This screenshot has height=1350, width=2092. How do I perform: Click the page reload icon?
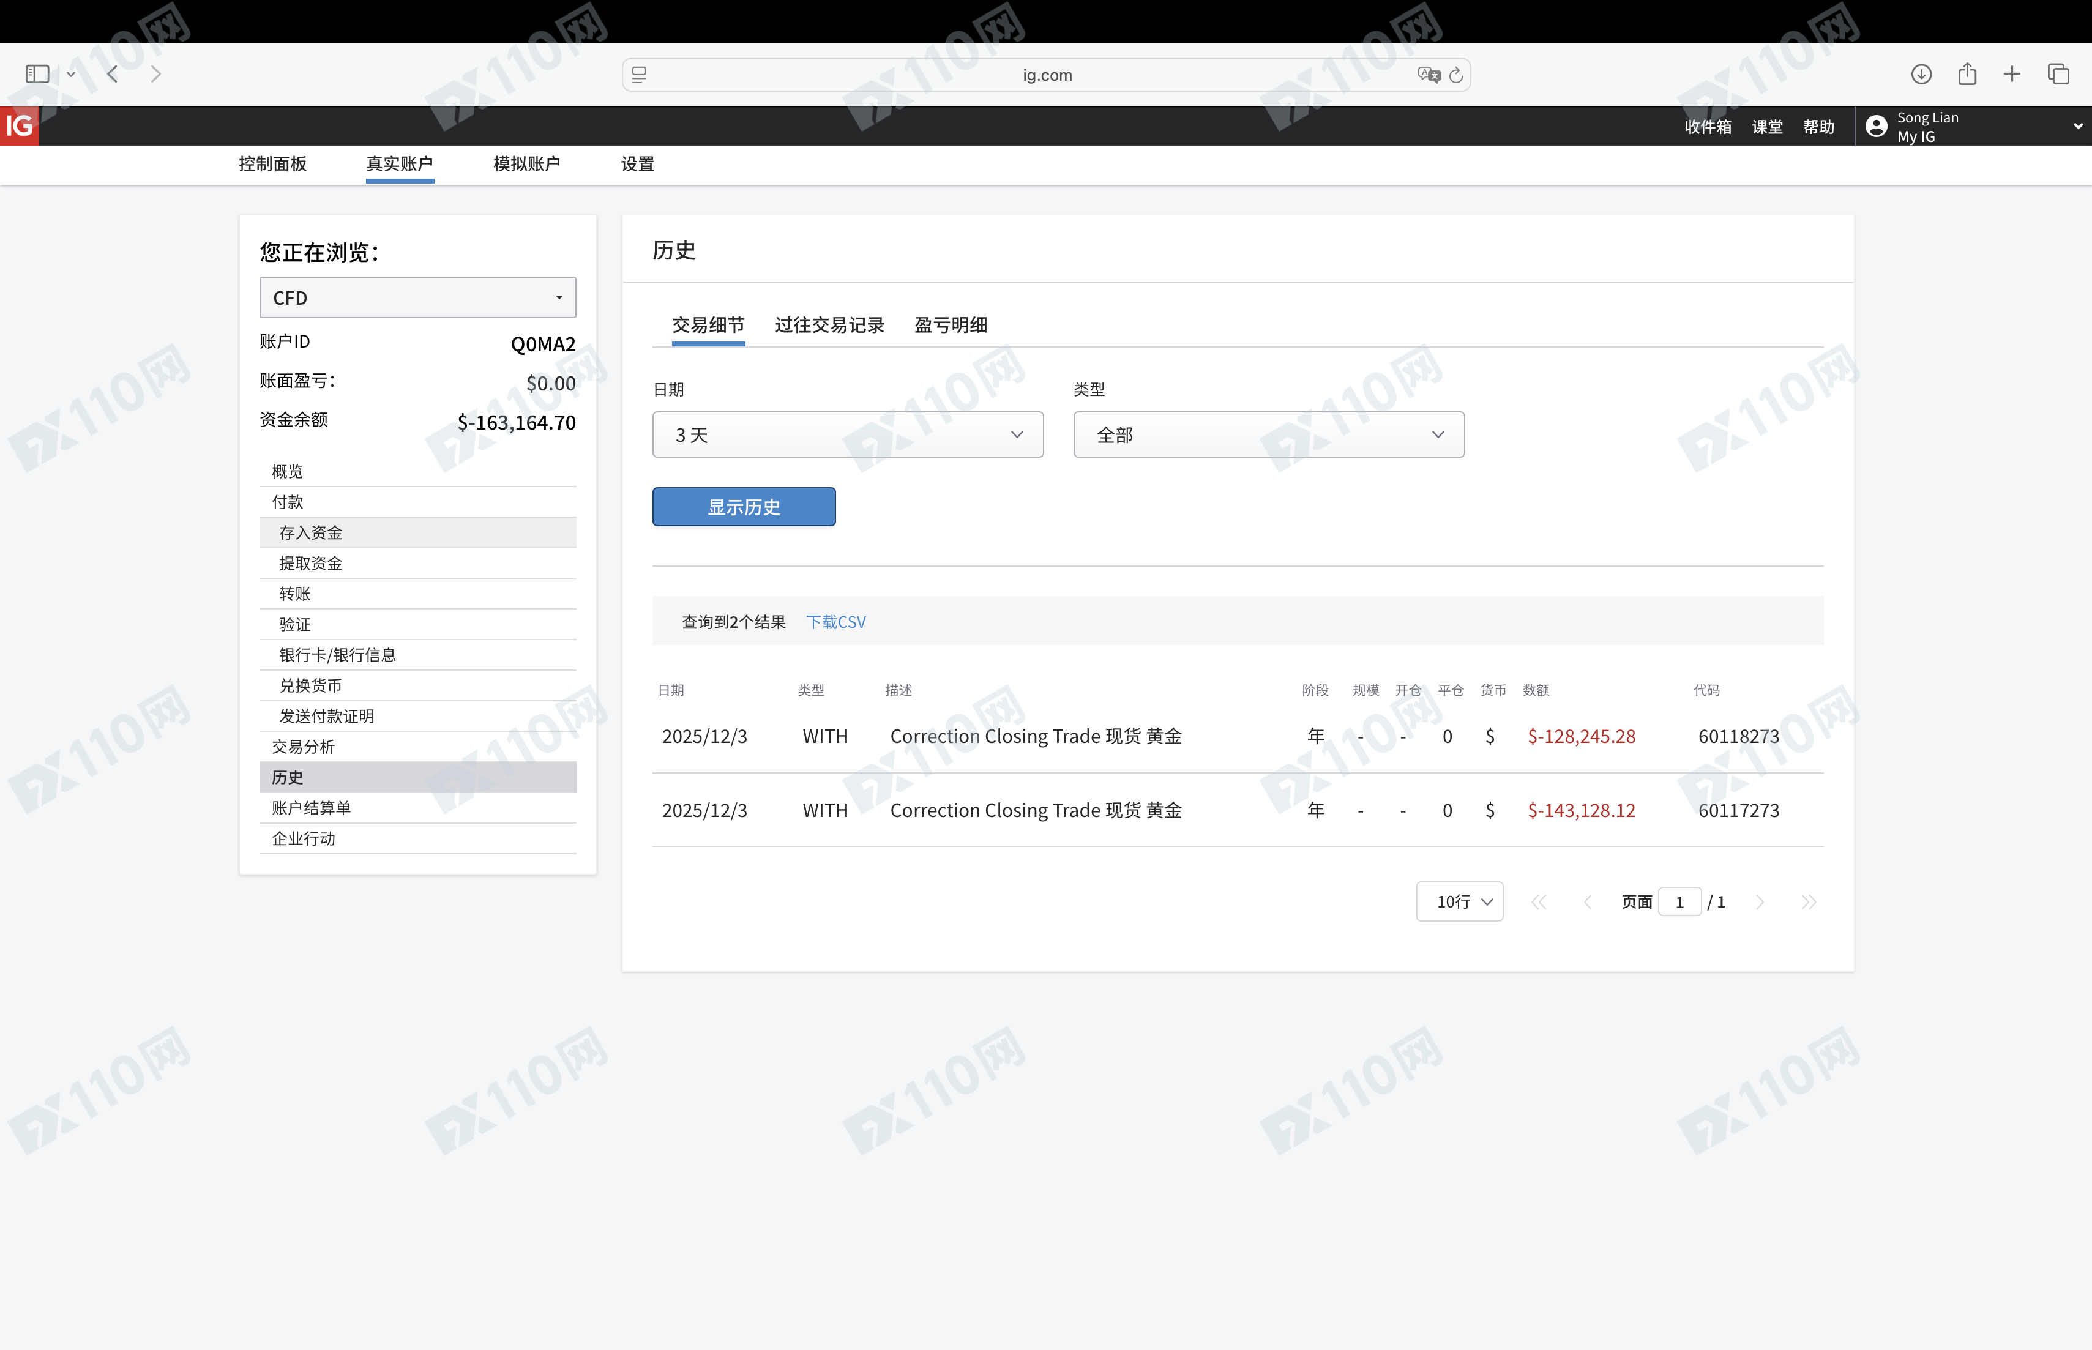[x=1456, y=75]
